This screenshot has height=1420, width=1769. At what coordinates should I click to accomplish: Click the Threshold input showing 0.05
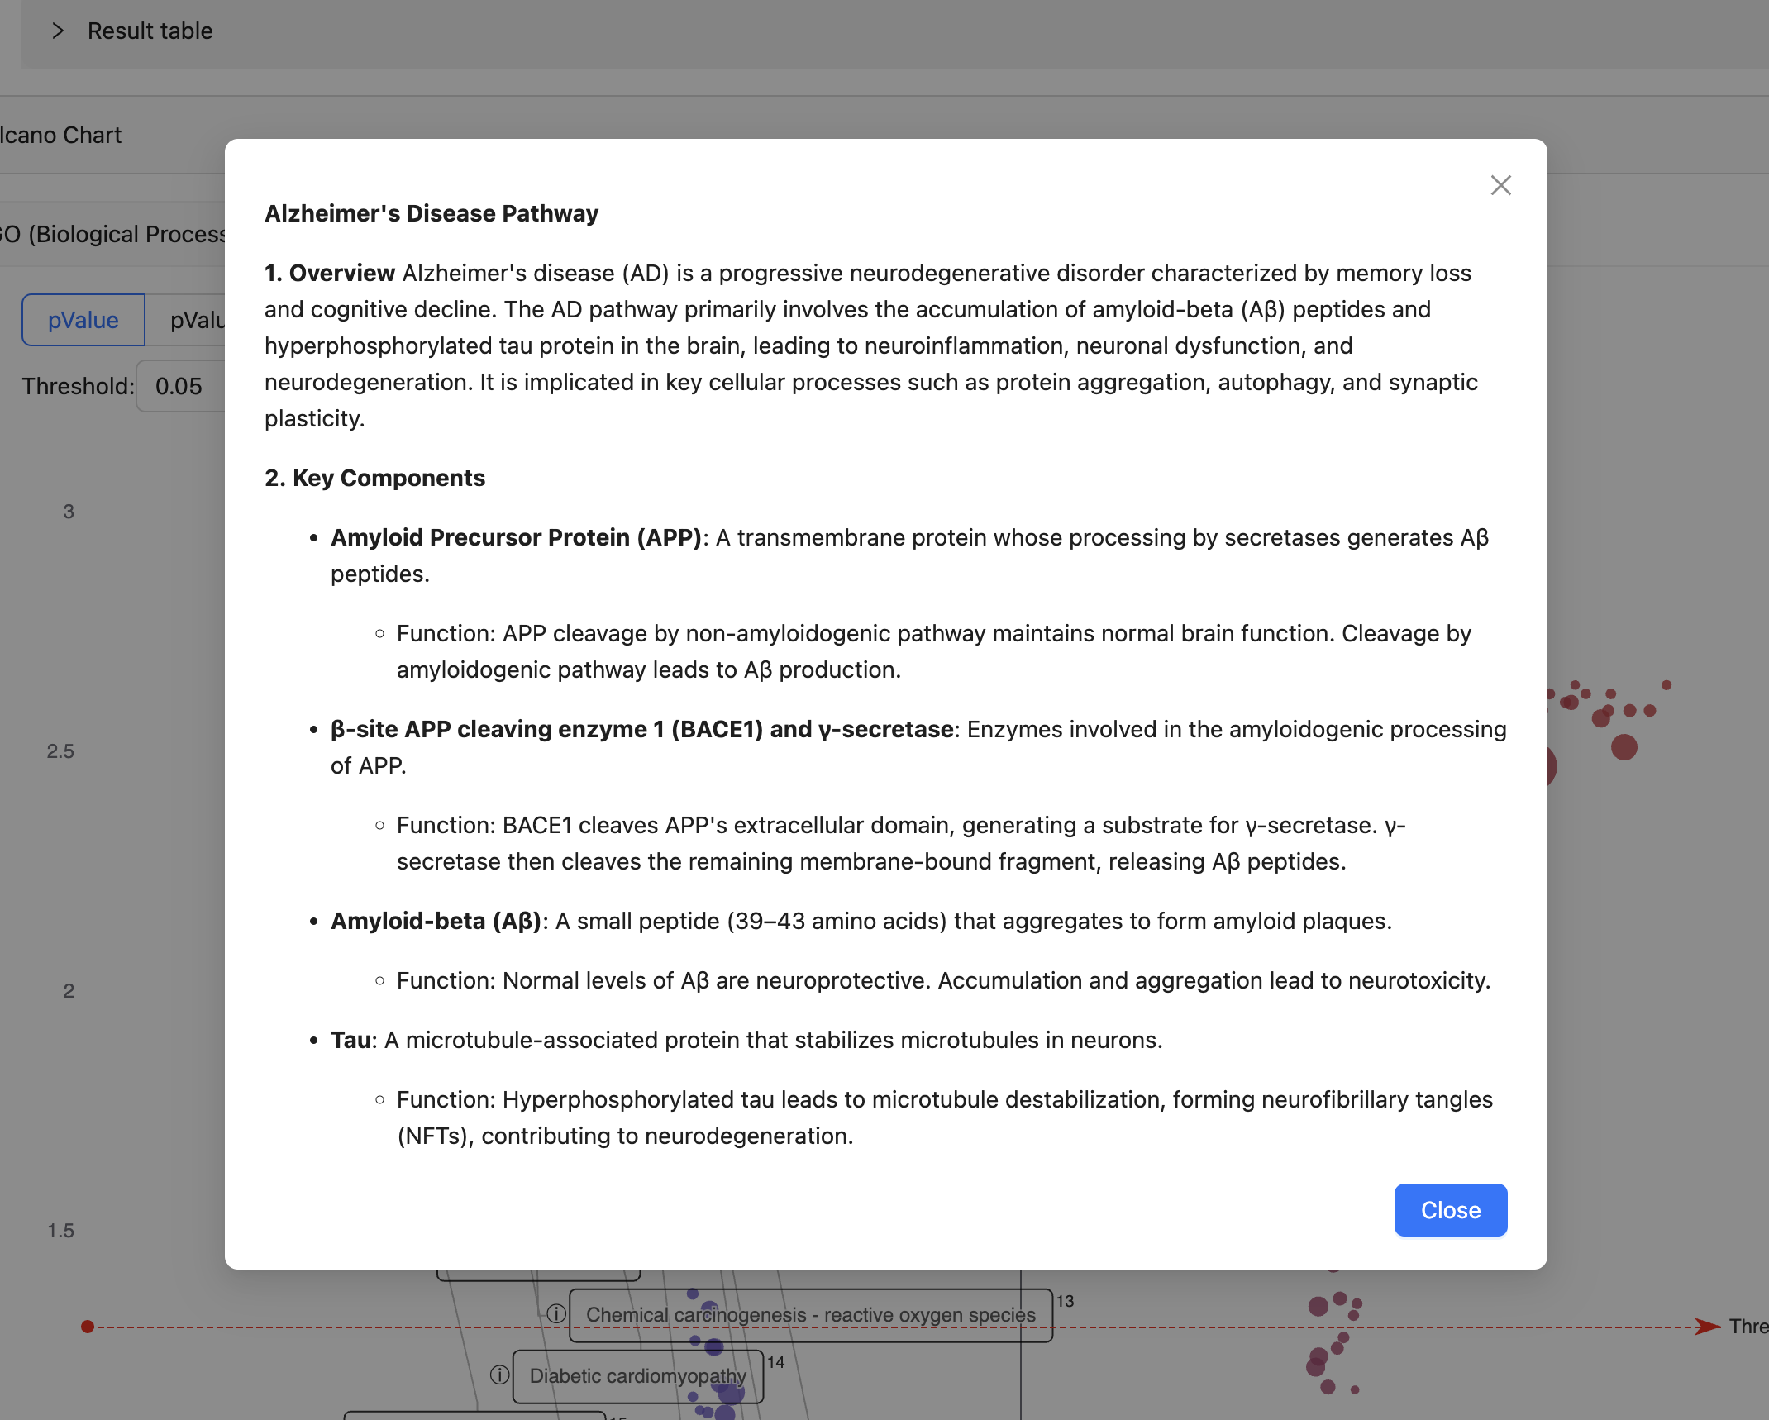179,386
